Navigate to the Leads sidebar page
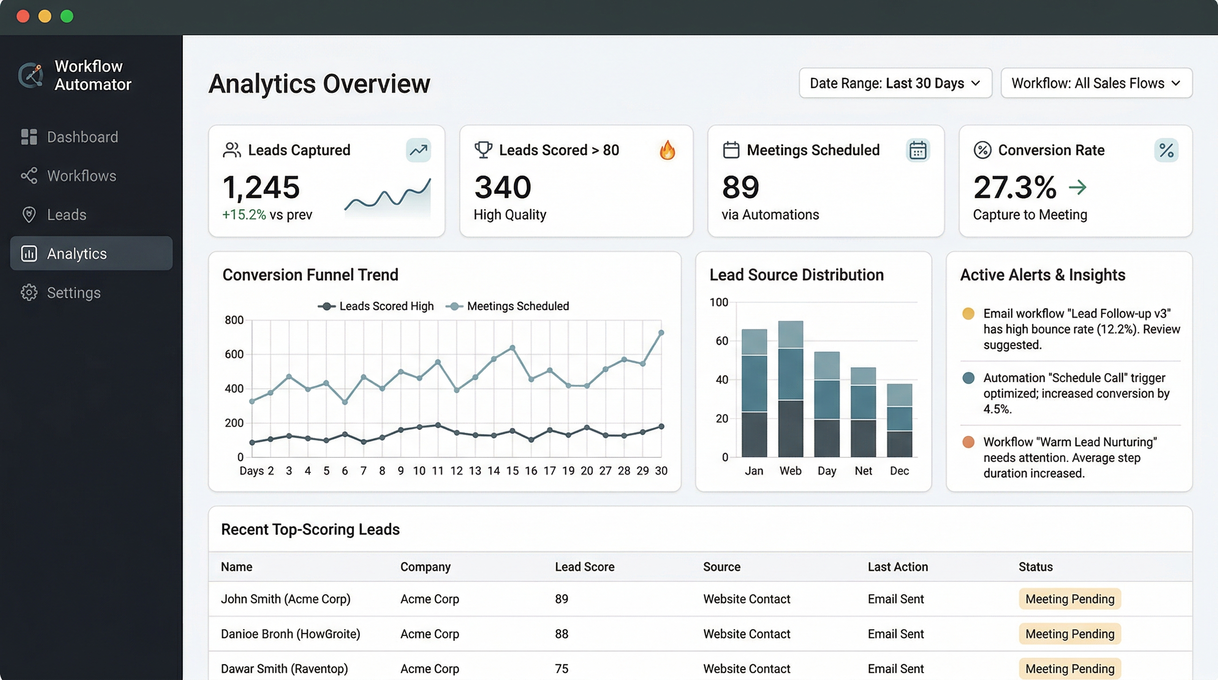Viewport: 1218px width, 680px height. [x=66, y=215]
